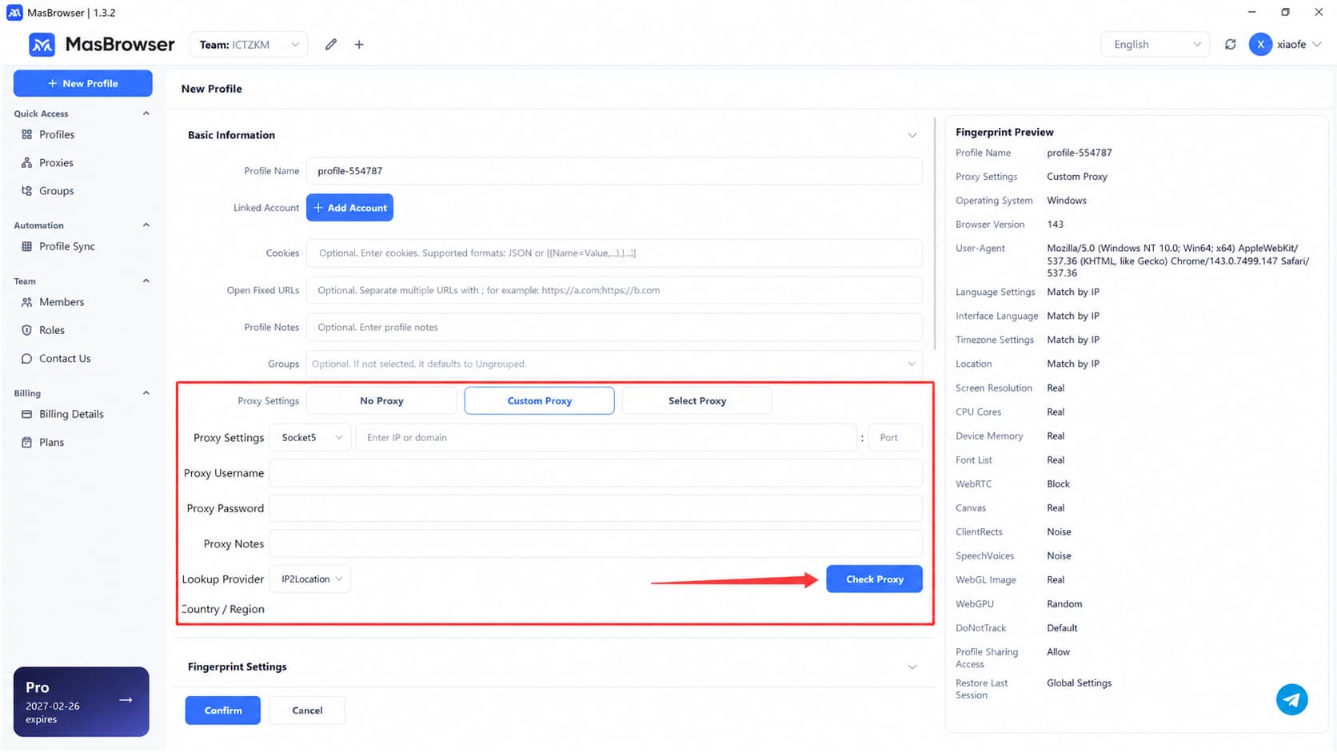Click the MasBrowser logo icon
Screen dimensions: 1337x752
[42, 45]
